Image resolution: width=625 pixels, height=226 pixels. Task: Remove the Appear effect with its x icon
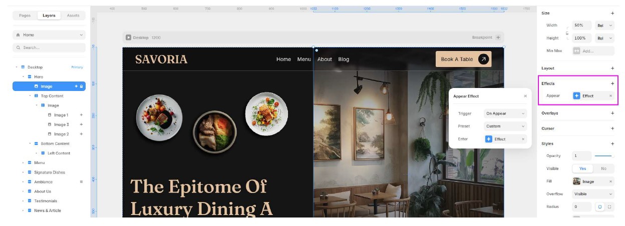(x=610, y=96)
